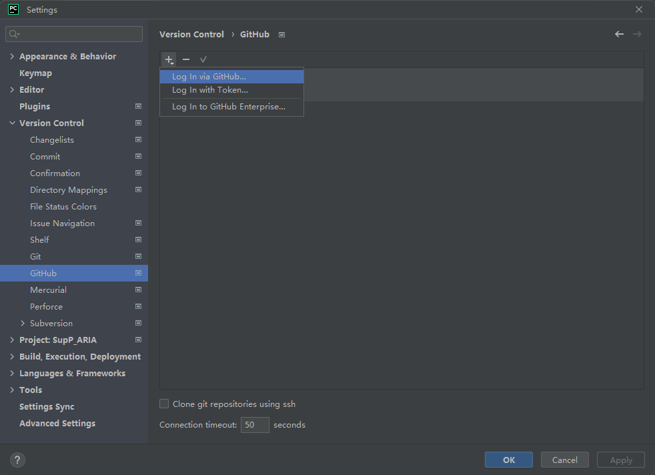655x475 pixels.
Task: Click project icon on Directory Mappings row
Action: (138, 189)
